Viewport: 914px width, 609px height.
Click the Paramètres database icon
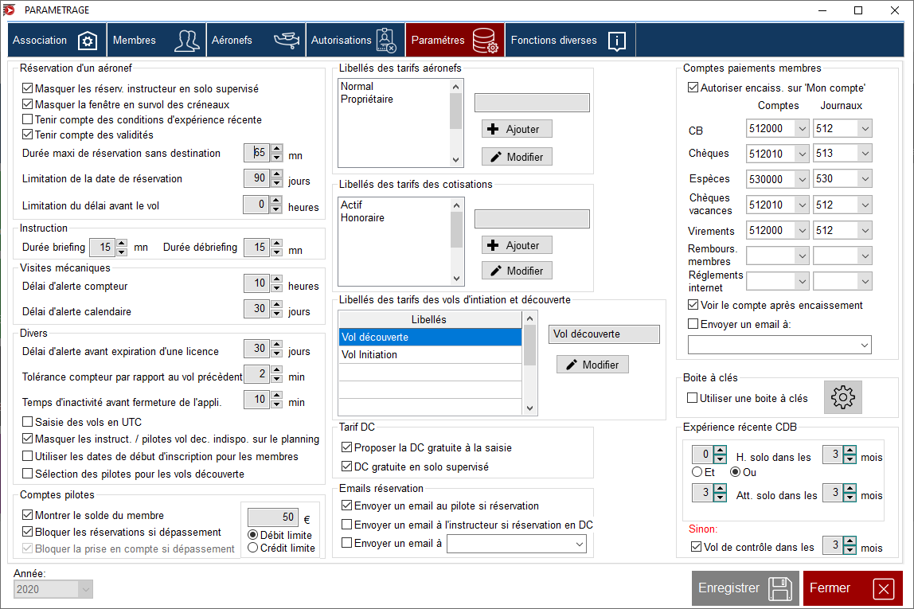click(485, 41)
